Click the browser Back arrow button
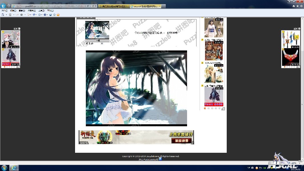Image resolution: width=304 pixels, height=171 pixels. coord(3,6)
